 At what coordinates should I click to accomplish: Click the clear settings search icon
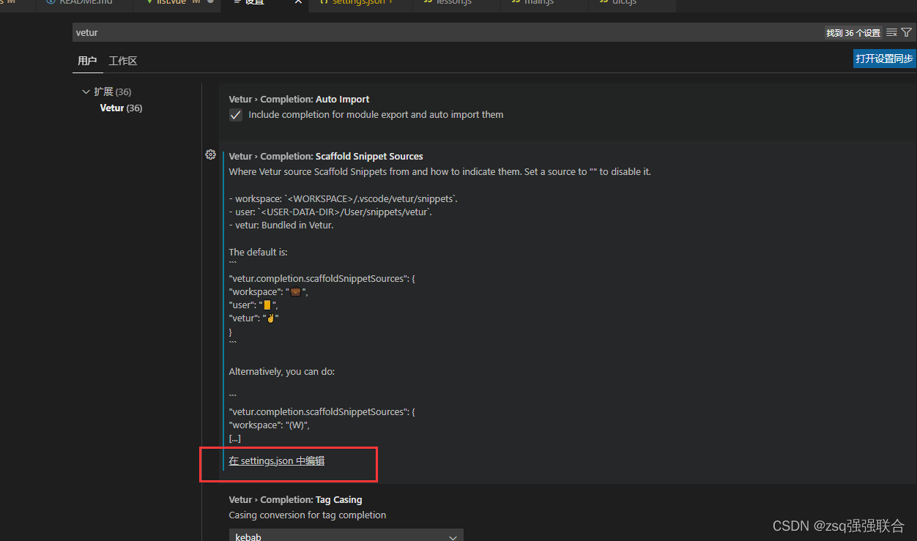892,32
